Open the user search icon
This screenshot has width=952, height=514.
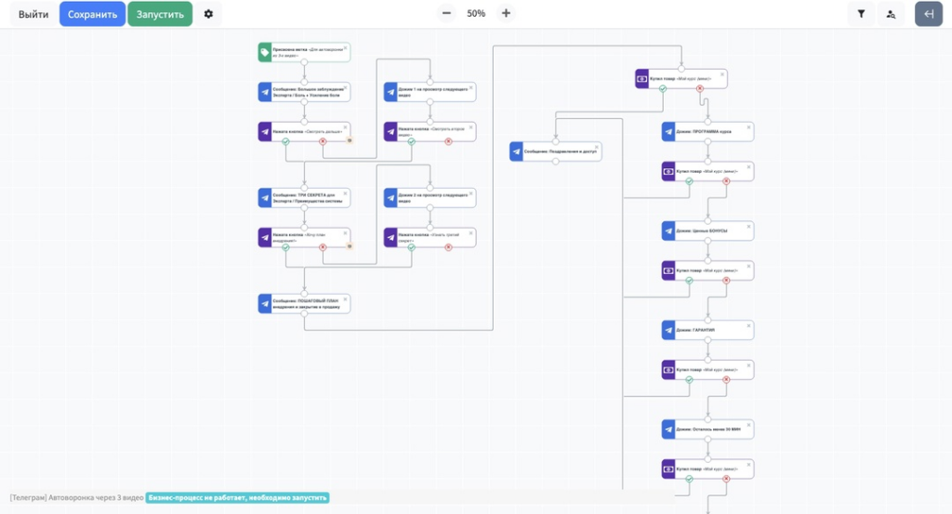click(891, 14)
